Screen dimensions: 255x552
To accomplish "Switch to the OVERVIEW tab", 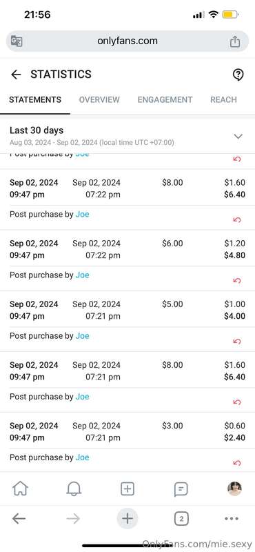I will point(99,99).
